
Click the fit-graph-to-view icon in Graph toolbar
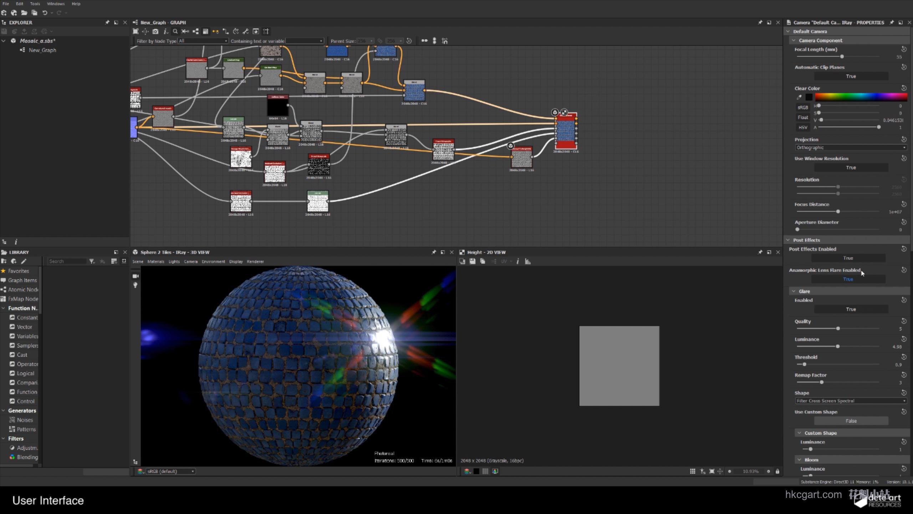(x=136, y=31)
